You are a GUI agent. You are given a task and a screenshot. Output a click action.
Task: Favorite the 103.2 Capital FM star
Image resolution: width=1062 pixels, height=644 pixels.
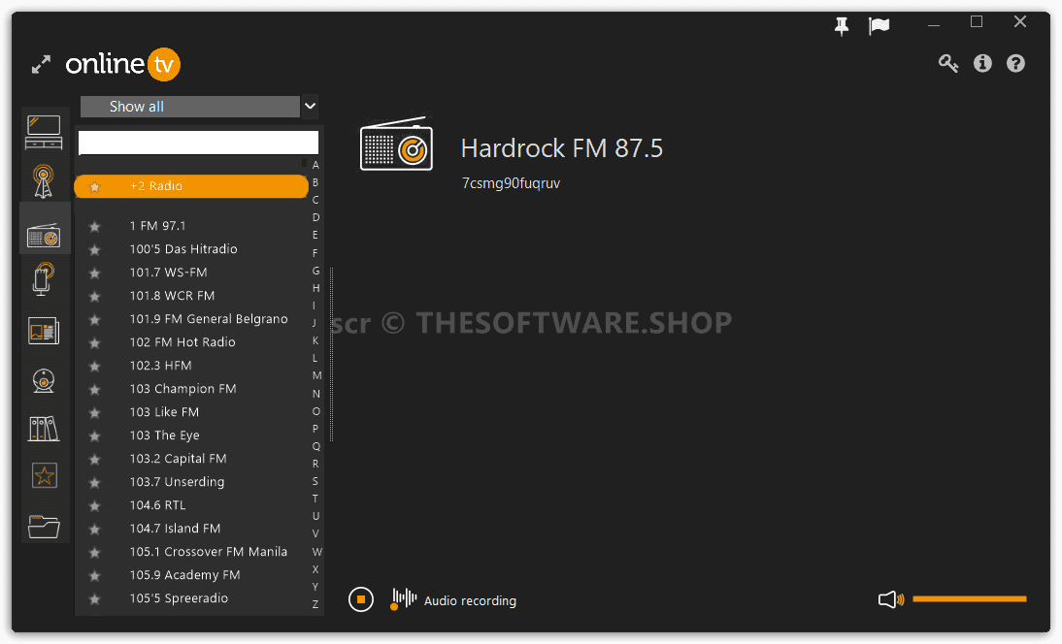point(95,460)
